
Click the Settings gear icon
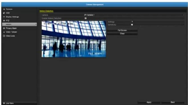(x=132, y=22)
